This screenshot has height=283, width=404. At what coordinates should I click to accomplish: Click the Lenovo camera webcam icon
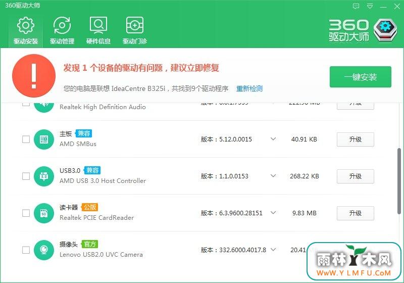pyautogui.click(x=44, y=250)
